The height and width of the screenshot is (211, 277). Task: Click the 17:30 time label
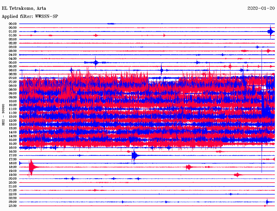(13, 159)
